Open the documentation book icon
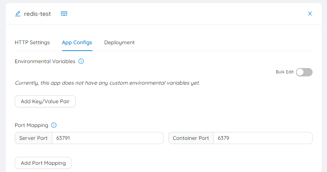The width and height of the screenshot is (327, 172). click(64, 14)
